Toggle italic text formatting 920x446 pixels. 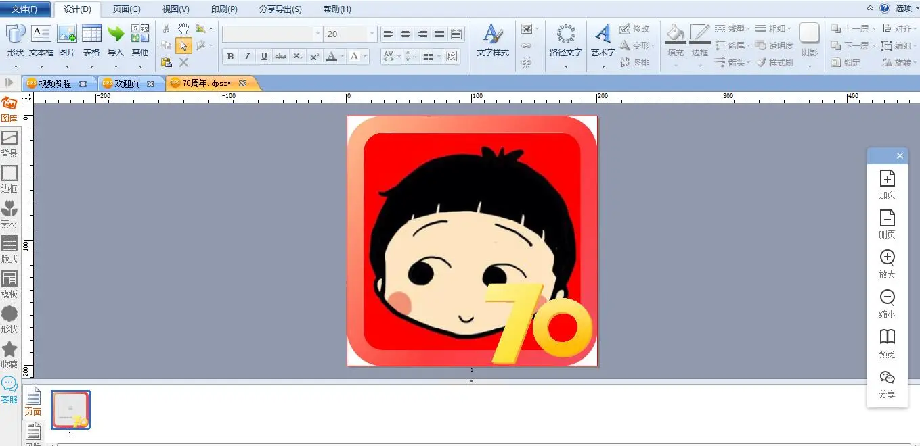247,57
